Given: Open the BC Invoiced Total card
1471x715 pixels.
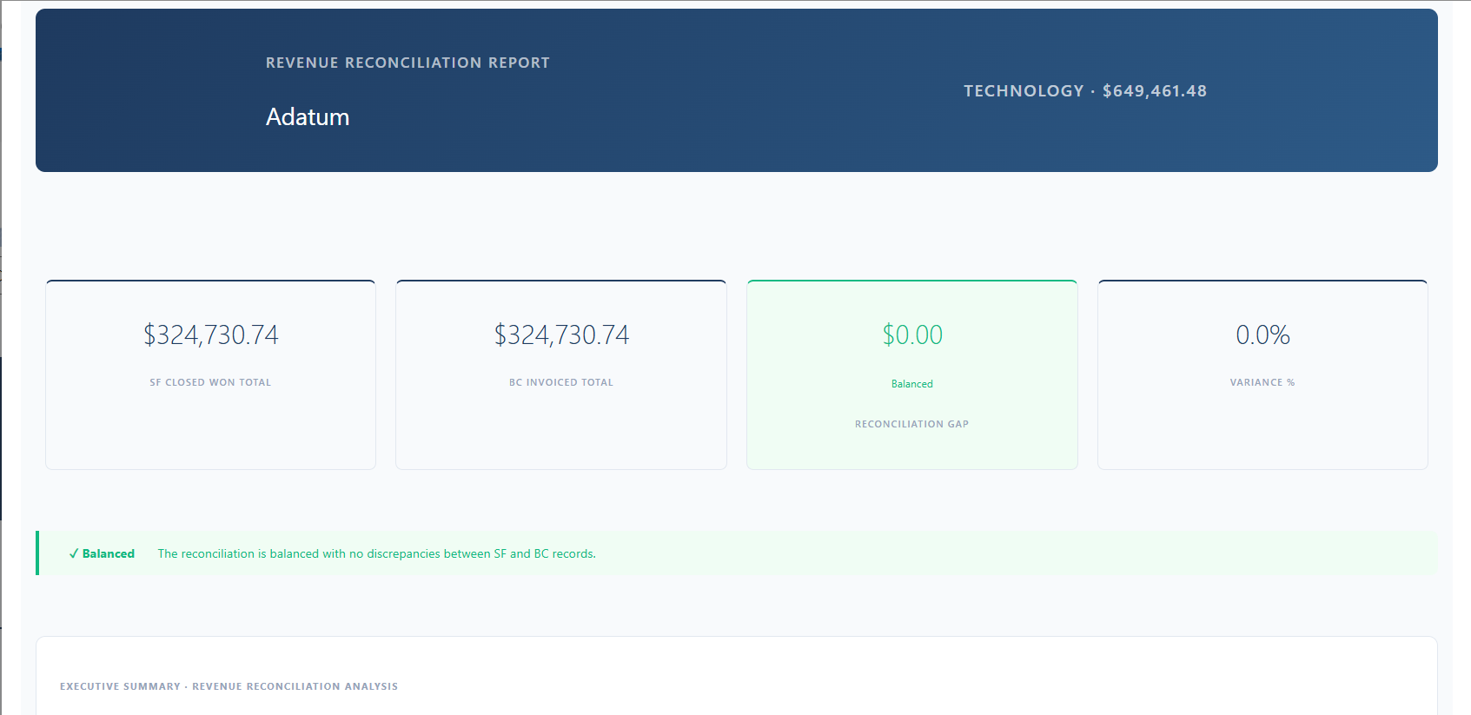Looking at the screenshot, I should 561,374.
